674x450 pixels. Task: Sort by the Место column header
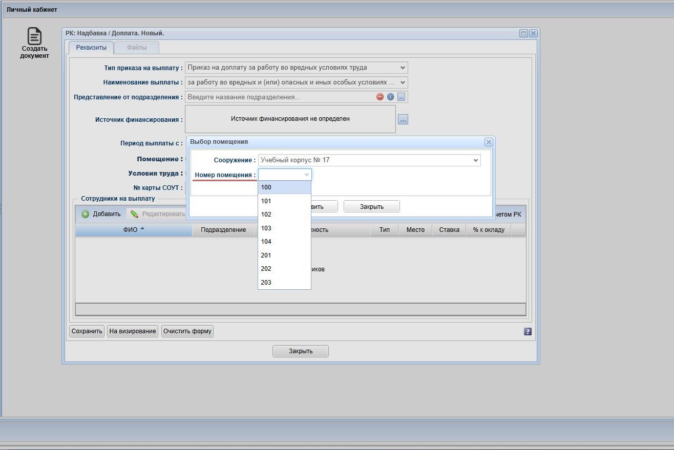coord(415,230)
